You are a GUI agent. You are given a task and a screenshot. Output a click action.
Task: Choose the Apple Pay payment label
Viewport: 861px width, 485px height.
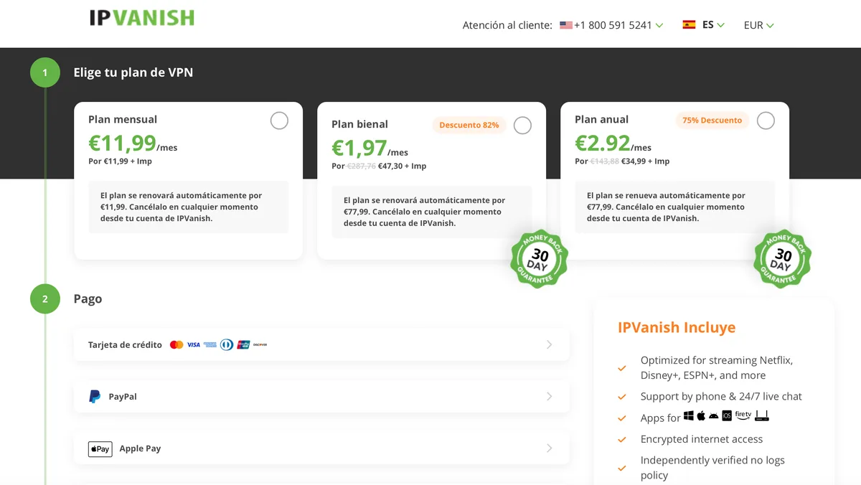(140, 448)
